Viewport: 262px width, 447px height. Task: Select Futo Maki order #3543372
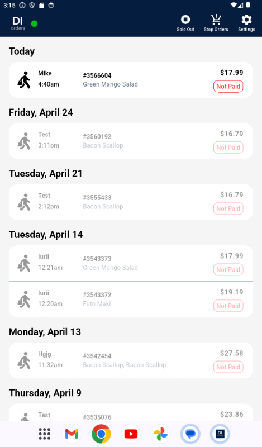click(131, 299)
